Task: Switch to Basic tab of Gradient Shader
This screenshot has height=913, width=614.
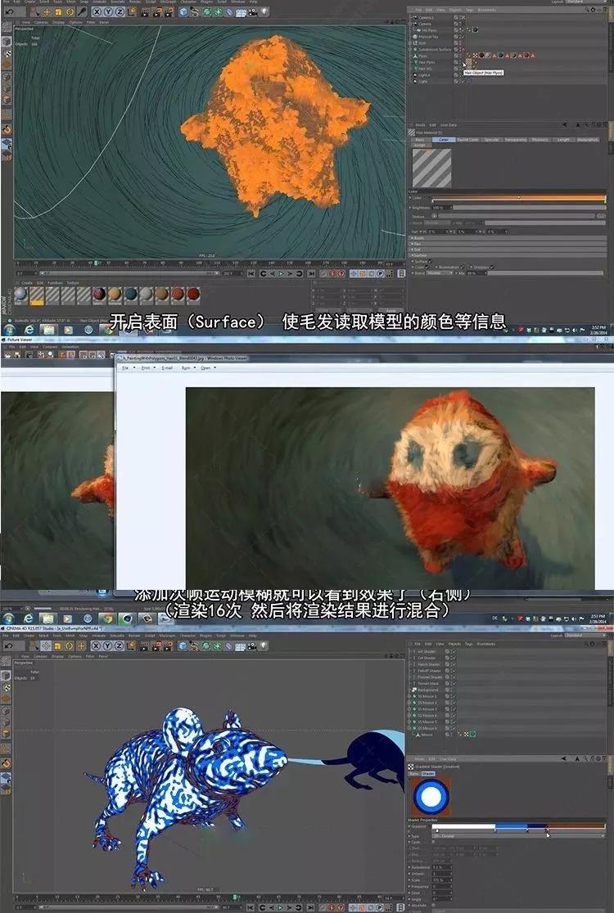Action: point(414,774)
